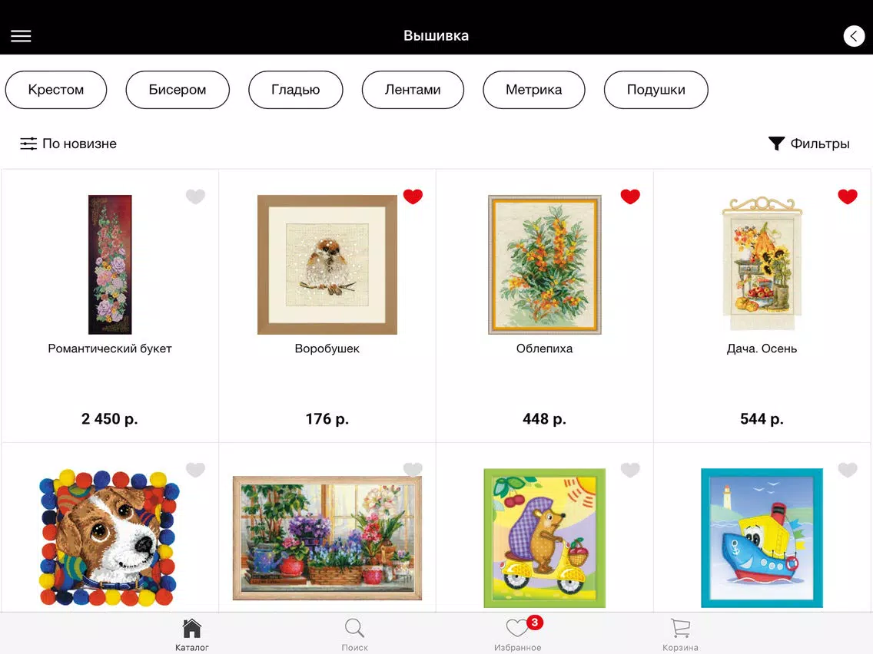Select the Крестом category chip
Viewport: 873px width, 654px height.
[55, 90]
